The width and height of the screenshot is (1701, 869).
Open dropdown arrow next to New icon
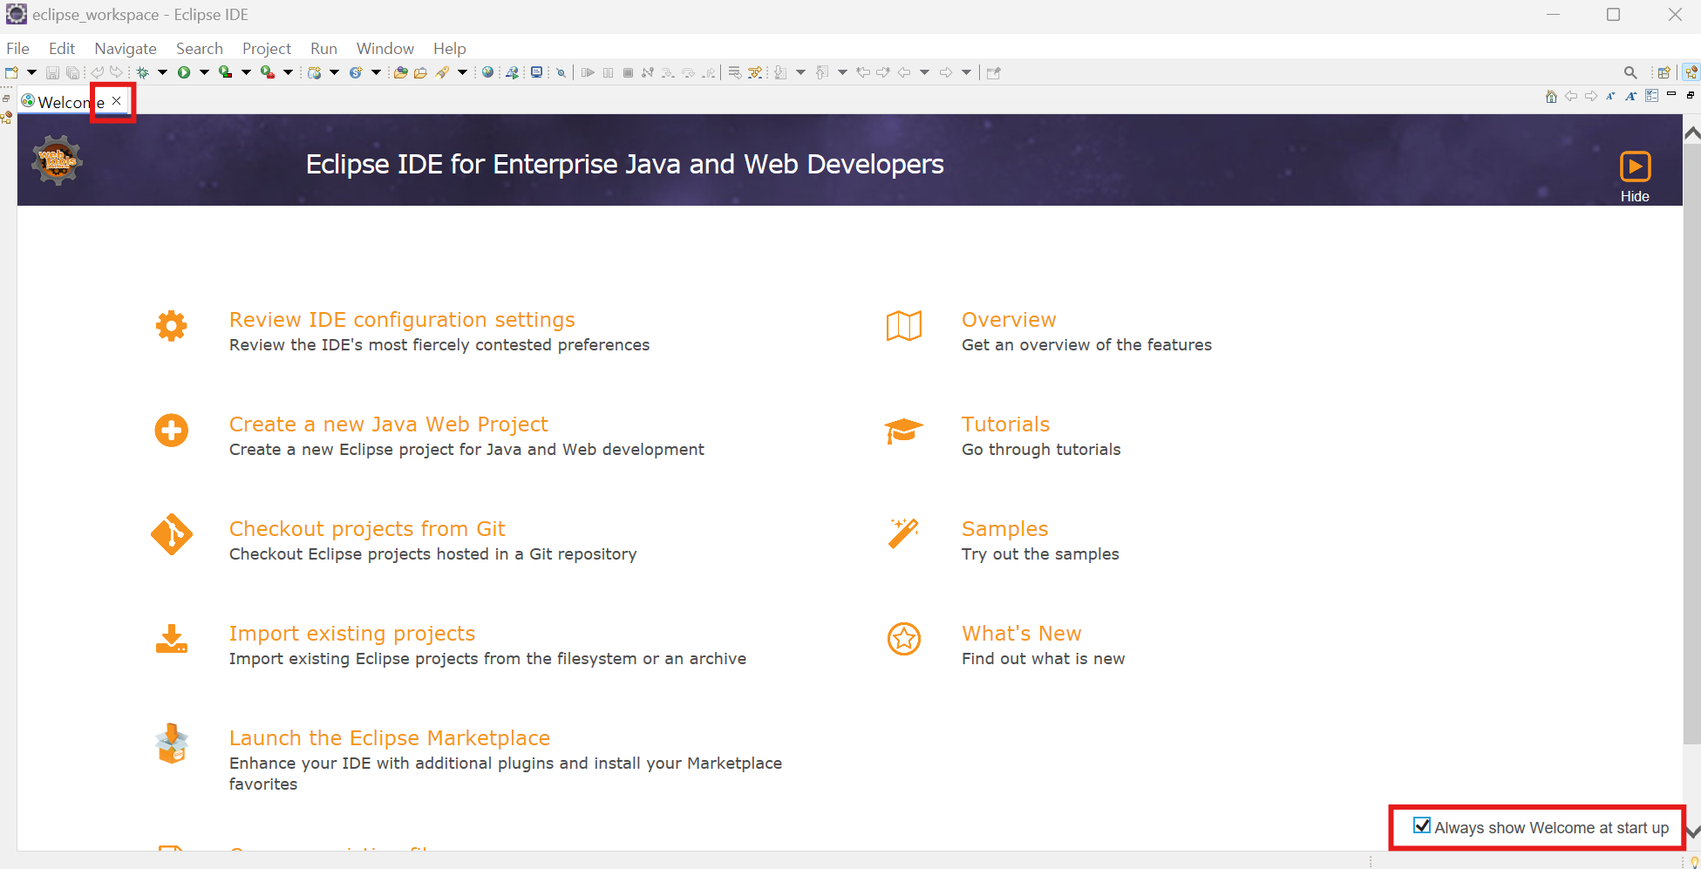[31, 72]
